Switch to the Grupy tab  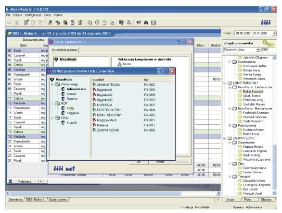coord(230,200)
